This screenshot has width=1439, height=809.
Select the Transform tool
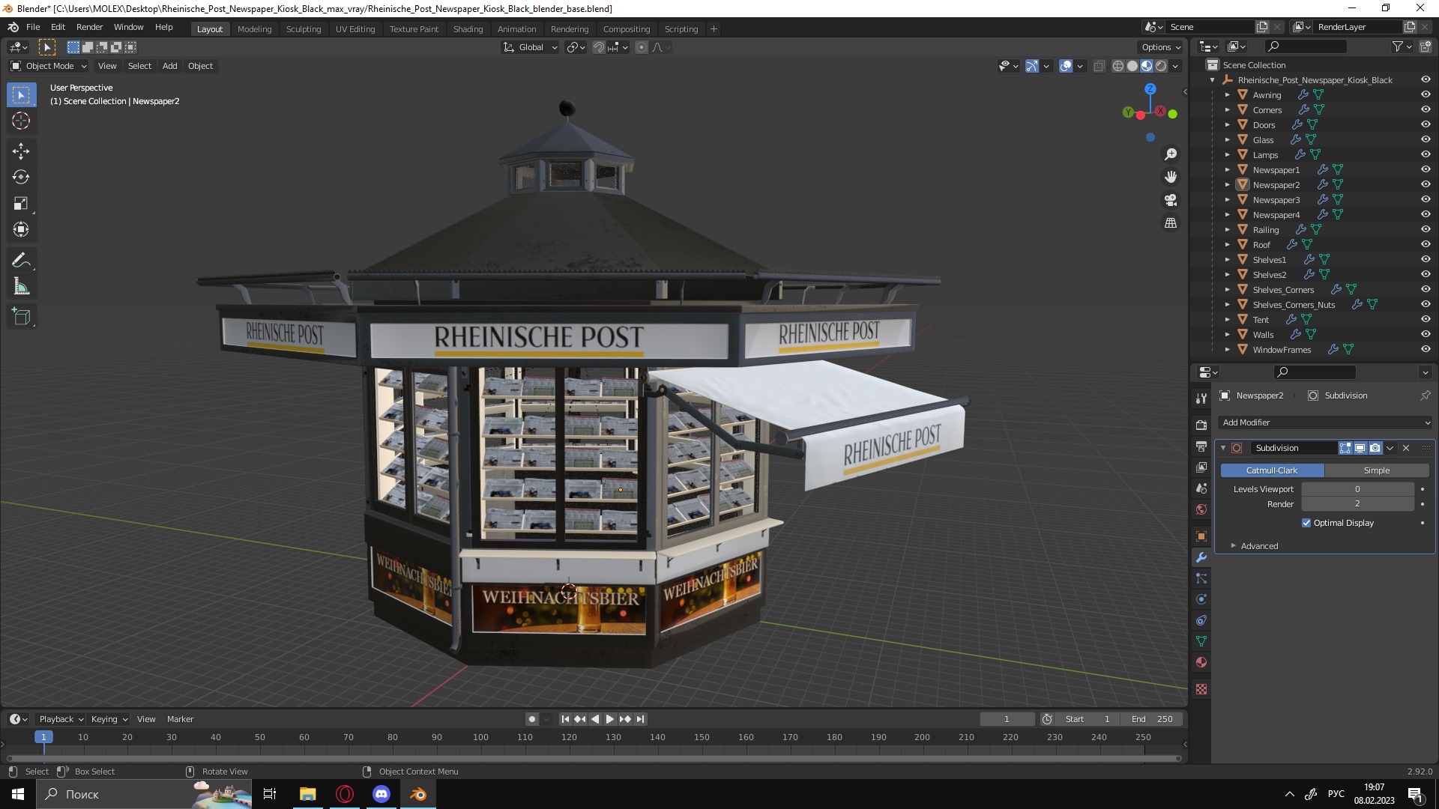pos(21,230)
